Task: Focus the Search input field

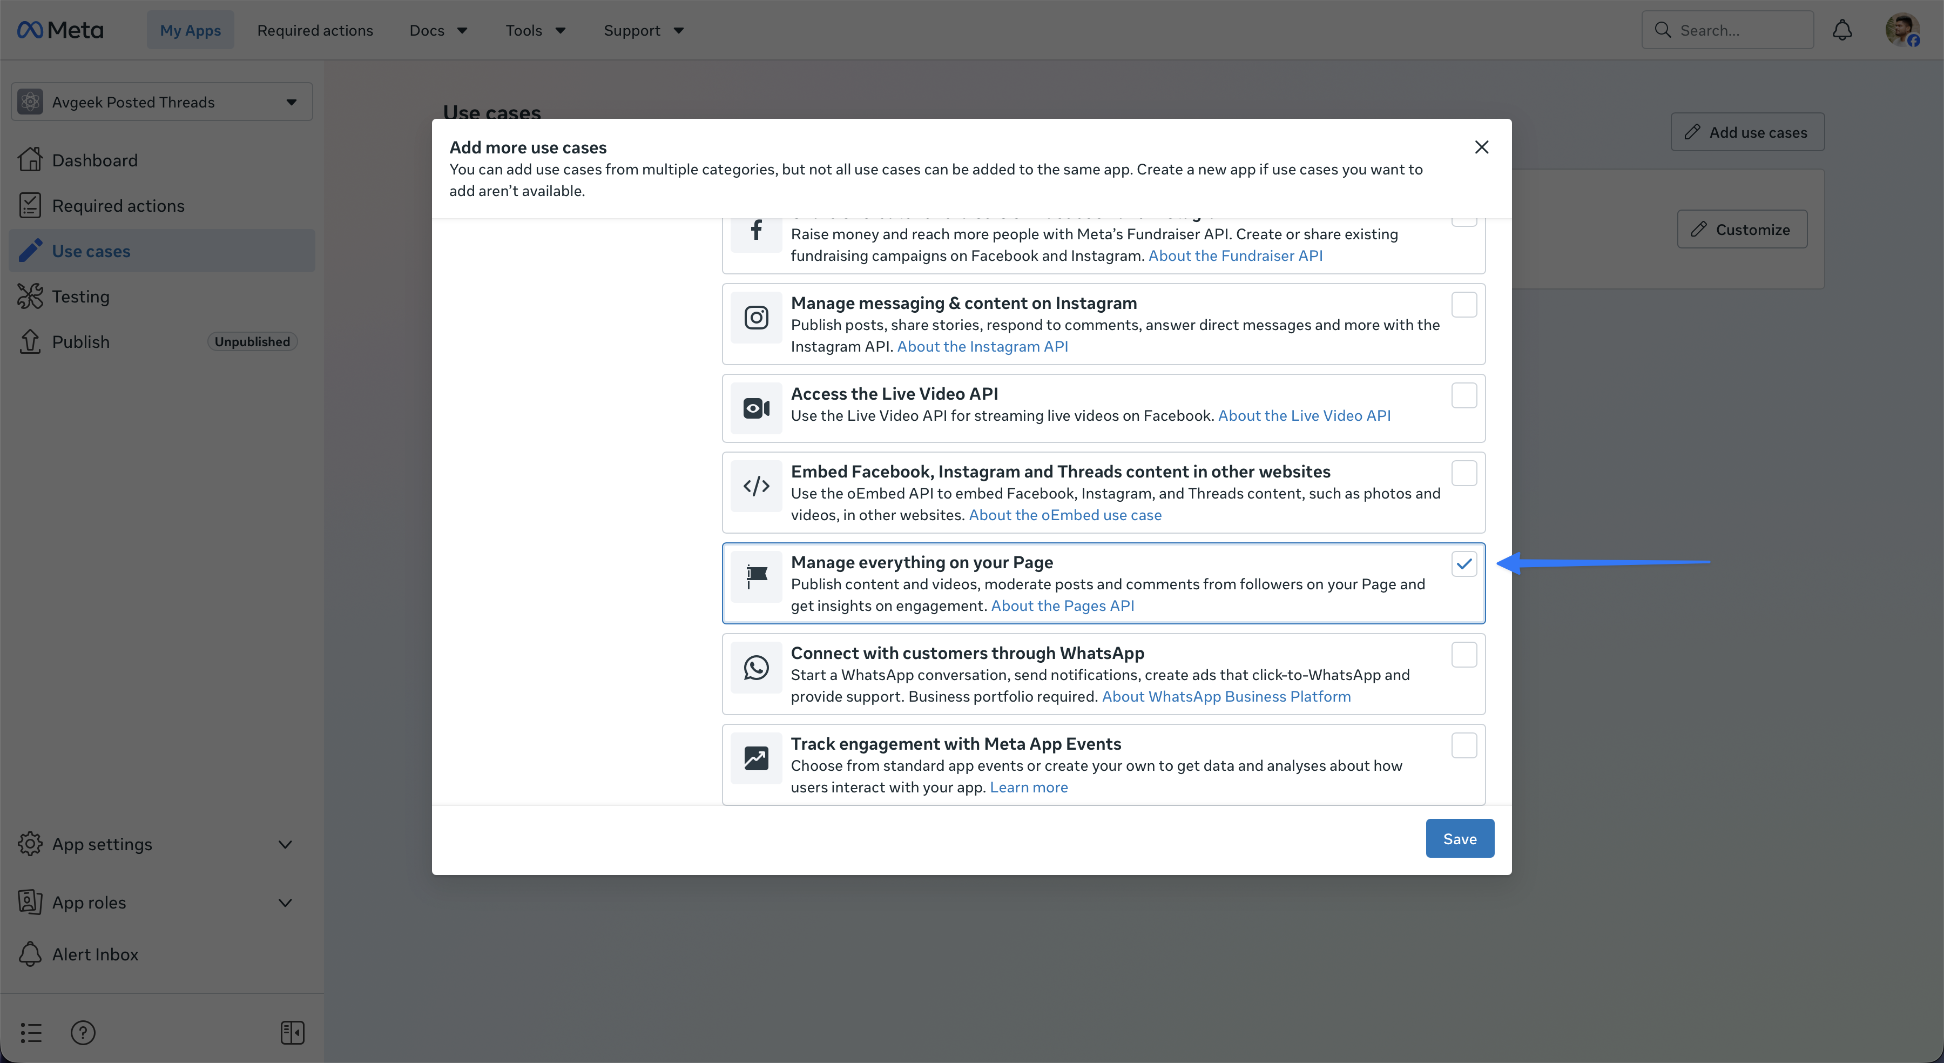Action: coord(1727,30)
